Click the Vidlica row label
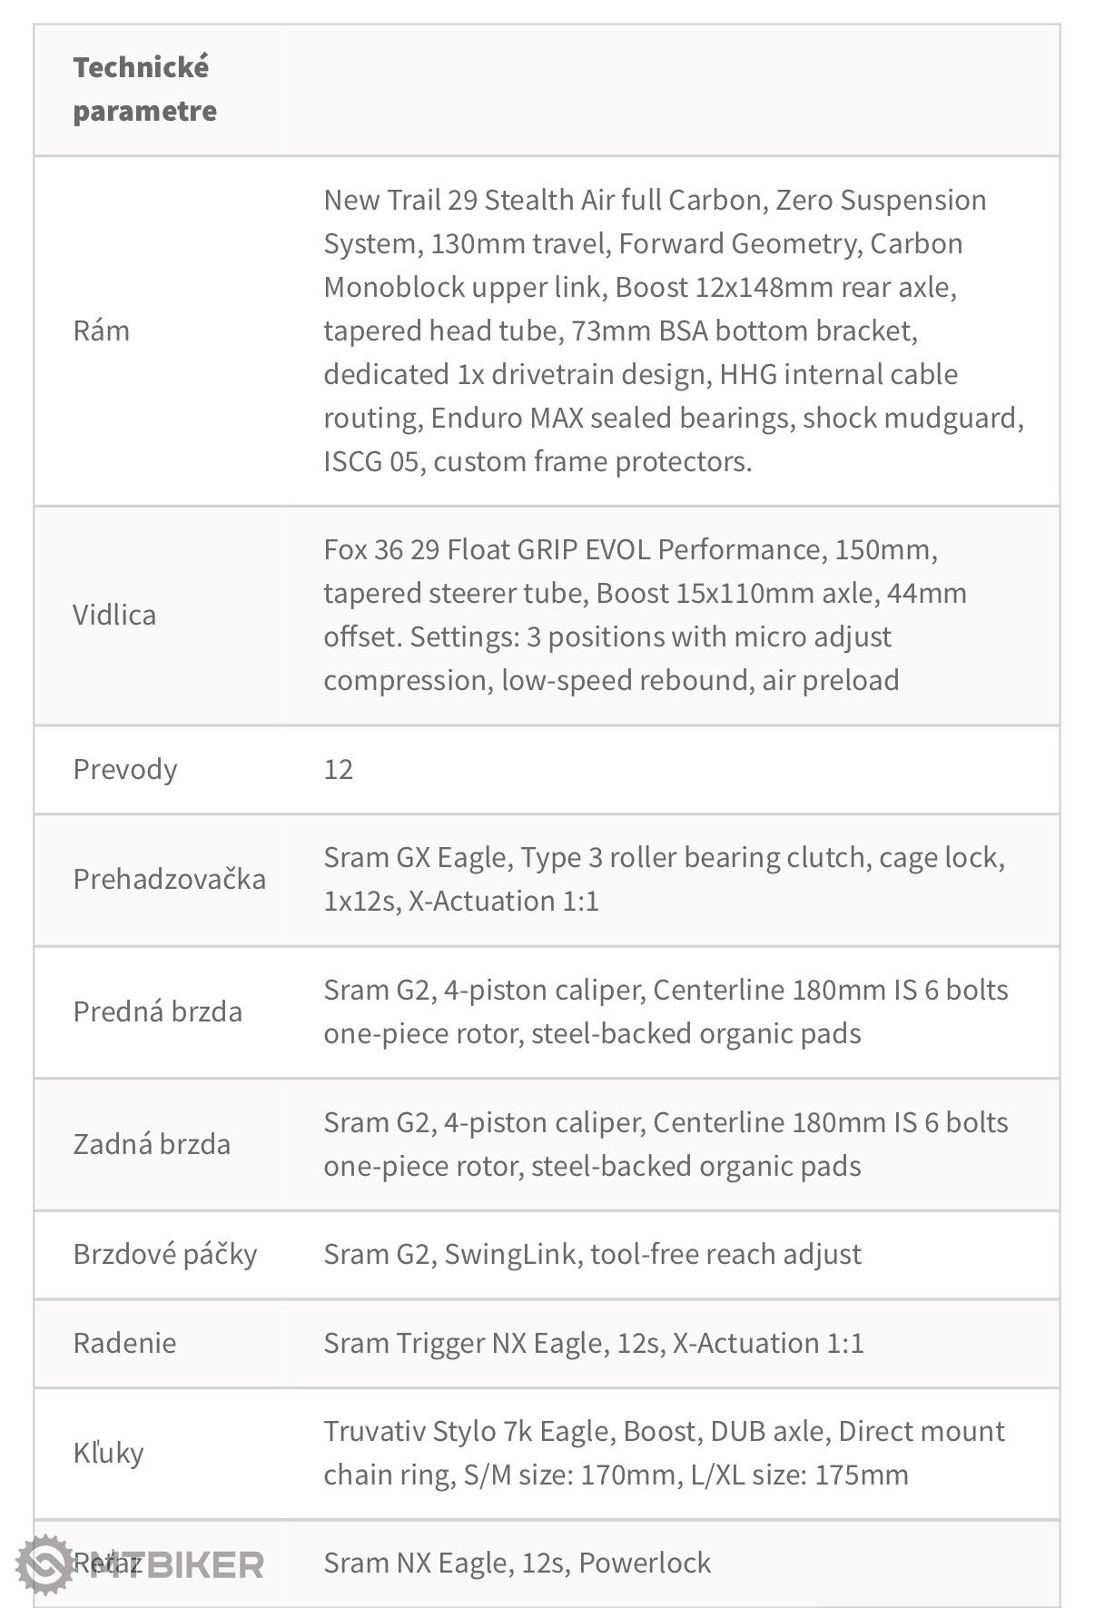1095x1608 pixels. tap(114, 615)
